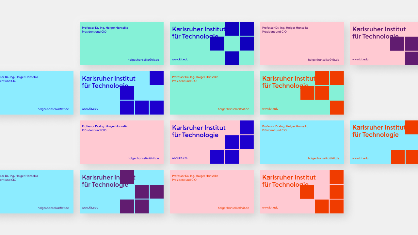
Task: Click the blue email on the mint card
Action: (x=143, y=60)
